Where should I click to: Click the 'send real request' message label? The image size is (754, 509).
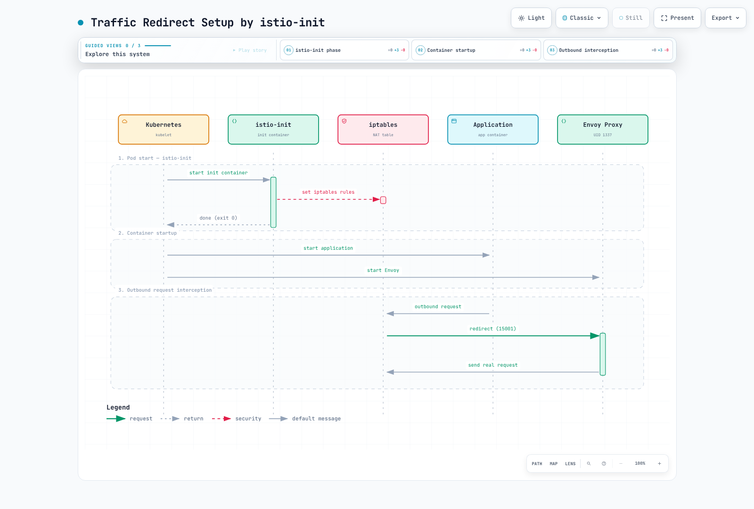coord(493,365)
